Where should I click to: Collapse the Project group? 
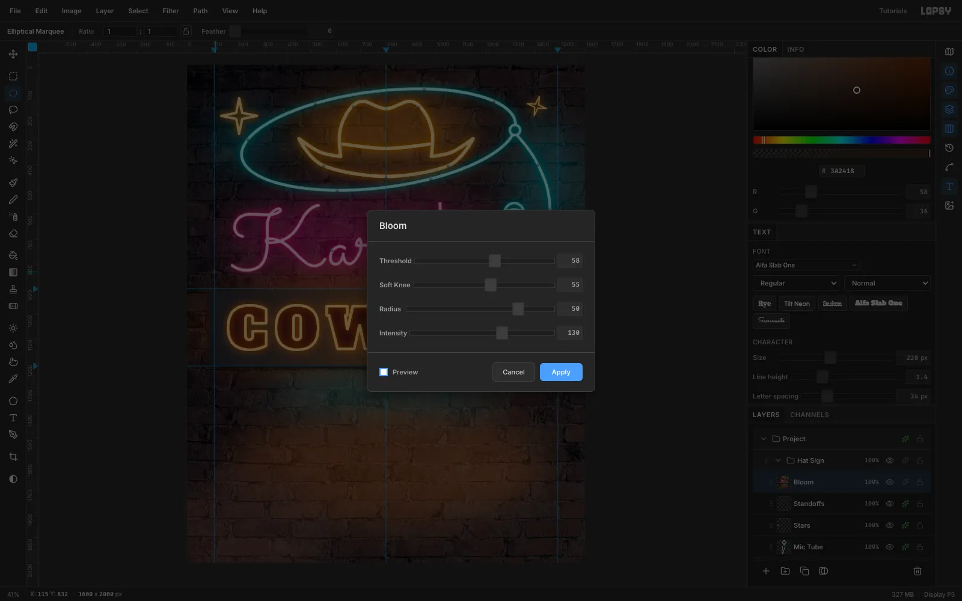pos(764,439)
